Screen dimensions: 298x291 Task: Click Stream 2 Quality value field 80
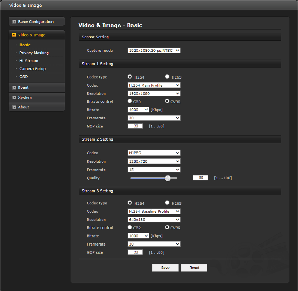click(x=200, y=178)
